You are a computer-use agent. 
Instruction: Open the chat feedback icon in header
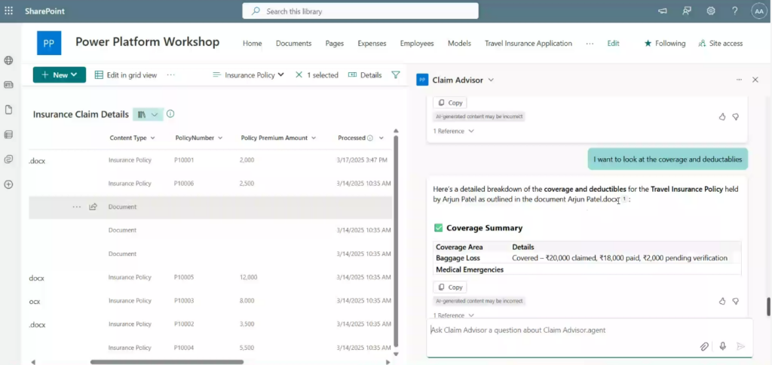click(x=687, y=11)
